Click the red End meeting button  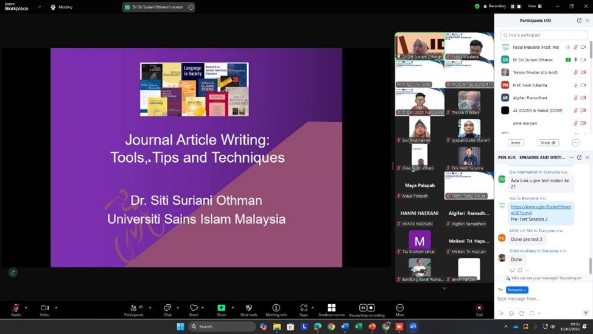tap(479, 308)
